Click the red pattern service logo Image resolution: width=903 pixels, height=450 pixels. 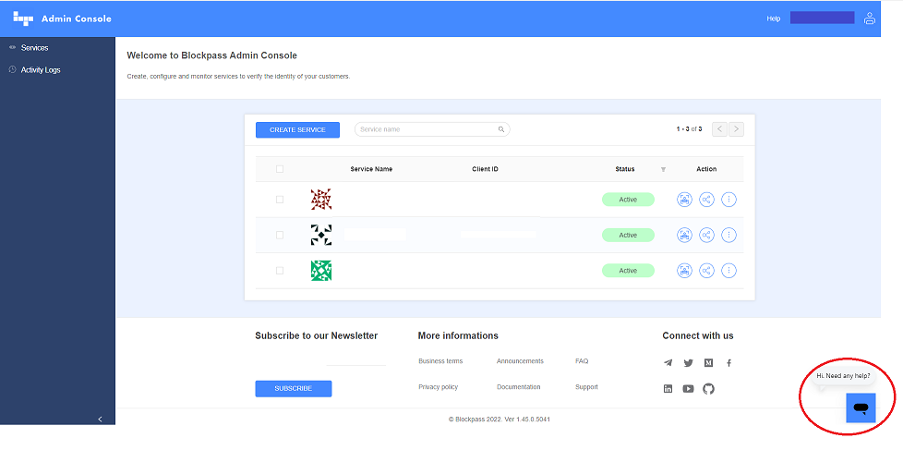(x=321, y=200)
